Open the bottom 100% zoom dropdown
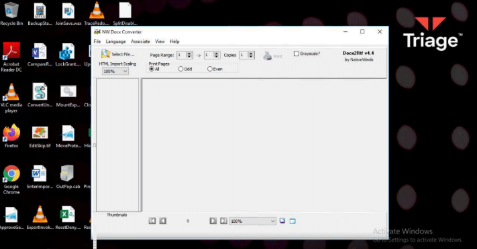 (253, 221)
